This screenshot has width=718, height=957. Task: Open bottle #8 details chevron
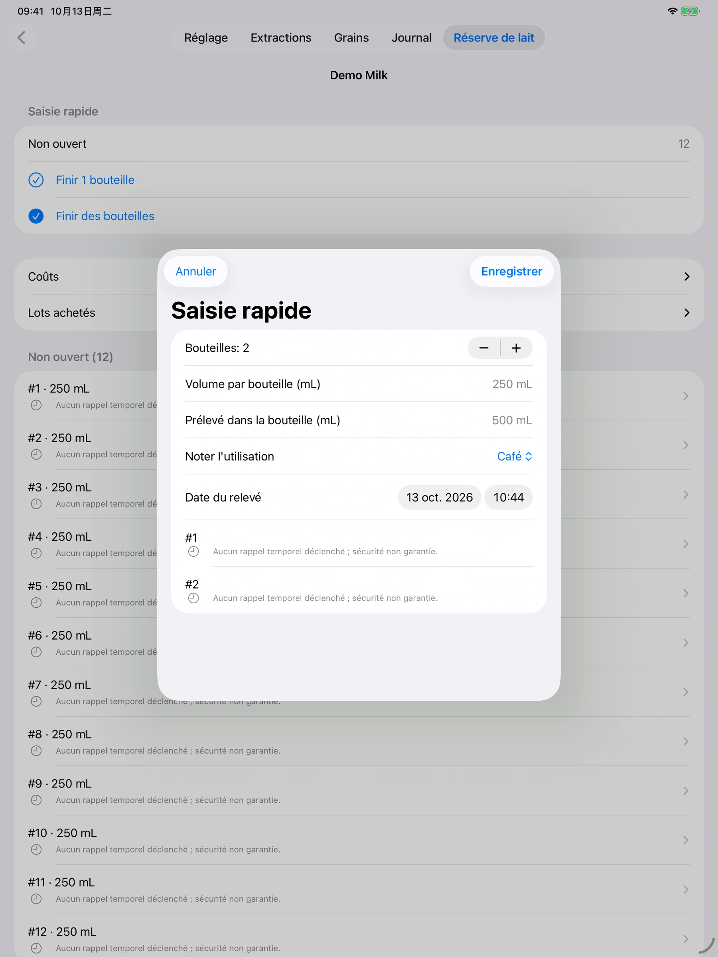click(686, 742)
